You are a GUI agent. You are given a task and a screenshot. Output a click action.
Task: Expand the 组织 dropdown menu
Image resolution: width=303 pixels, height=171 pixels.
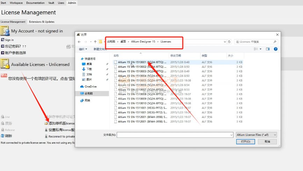tap(83, 49)
